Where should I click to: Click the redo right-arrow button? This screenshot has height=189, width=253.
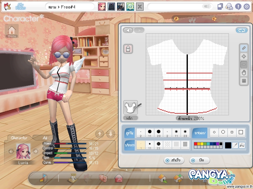coord(139,30)
